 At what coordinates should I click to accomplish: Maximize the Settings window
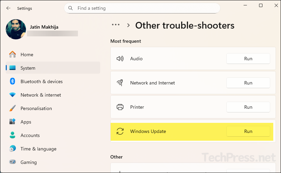tap(261, 6)
